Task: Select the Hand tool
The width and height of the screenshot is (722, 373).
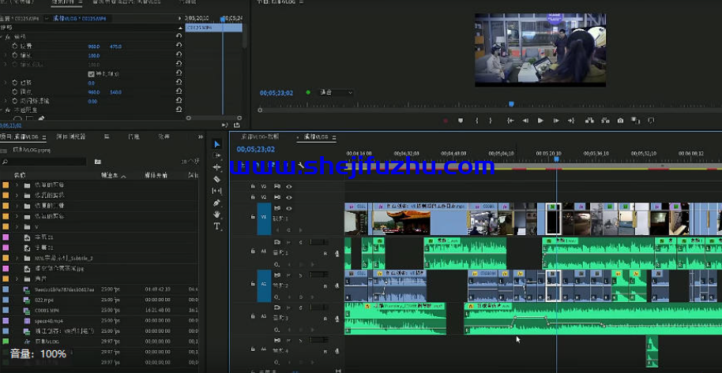Action: pyautogui.click(x=217, y=214)
